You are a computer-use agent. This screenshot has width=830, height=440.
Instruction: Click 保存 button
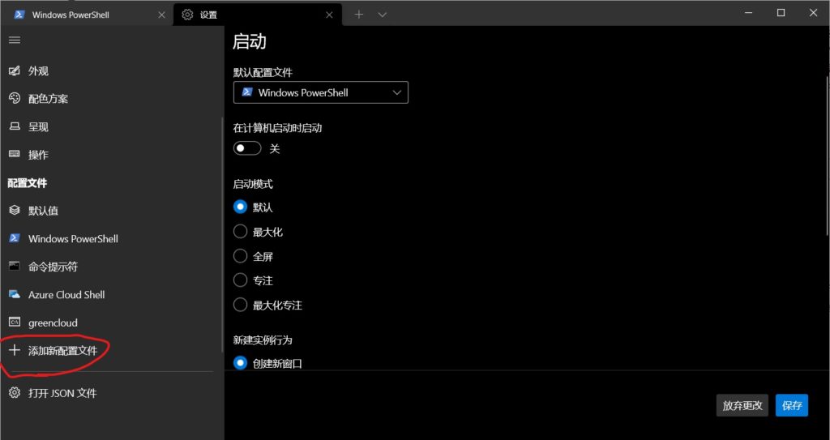(792, 405)
